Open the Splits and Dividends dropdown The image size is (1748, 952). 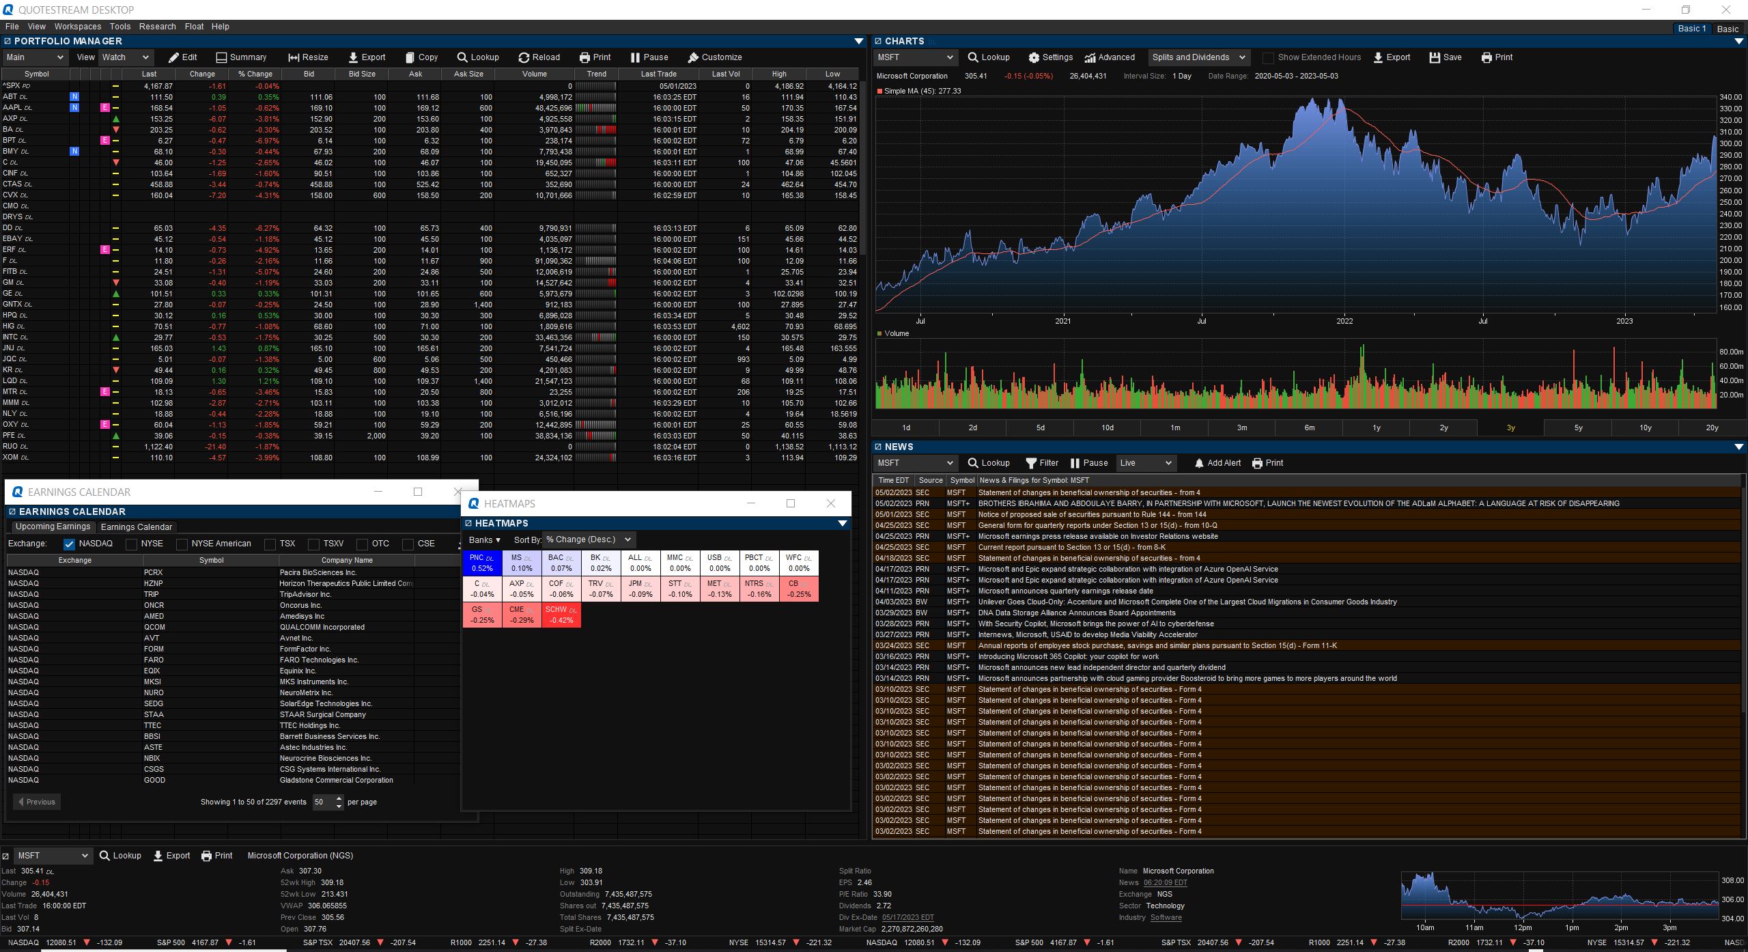coord(1198,57)
